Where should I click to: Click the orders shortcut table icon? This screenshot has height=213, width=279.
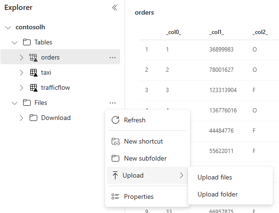click(33, 58)
